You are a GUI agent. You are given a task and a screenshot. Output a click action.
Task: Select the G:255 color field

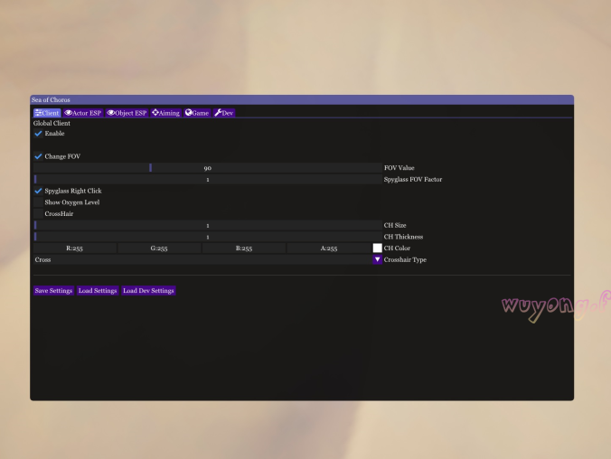coord(159,248)
